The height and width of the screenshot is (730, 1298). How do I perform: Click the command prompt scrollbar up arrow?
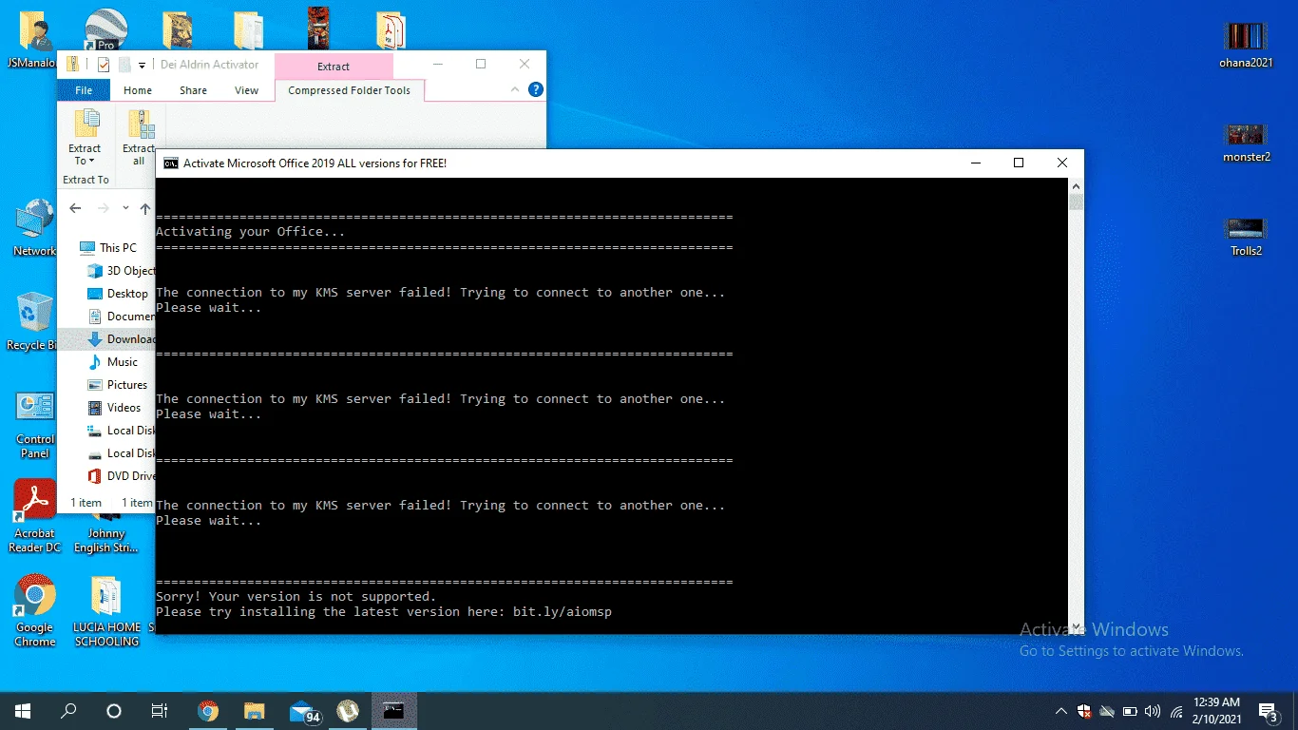click(x=1076, y=185)
